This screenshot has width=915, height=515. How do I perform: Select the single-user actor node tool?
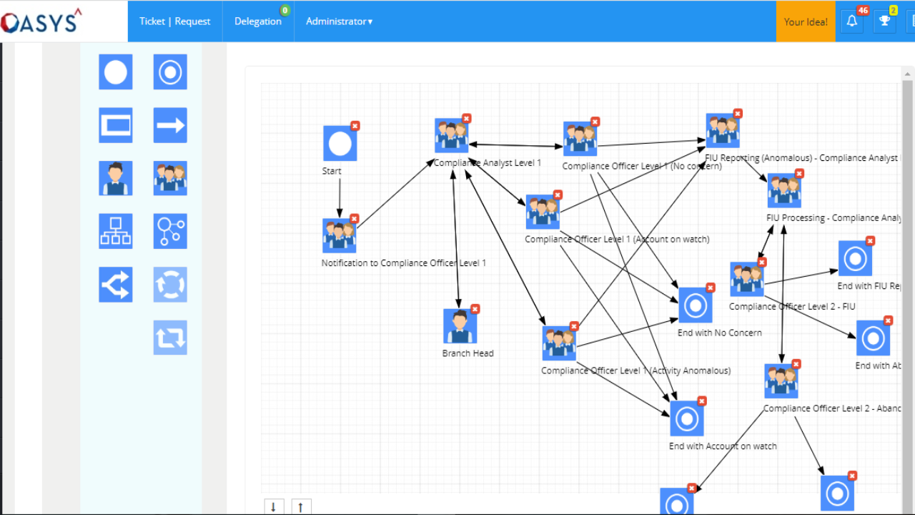(x=115, y=178)
